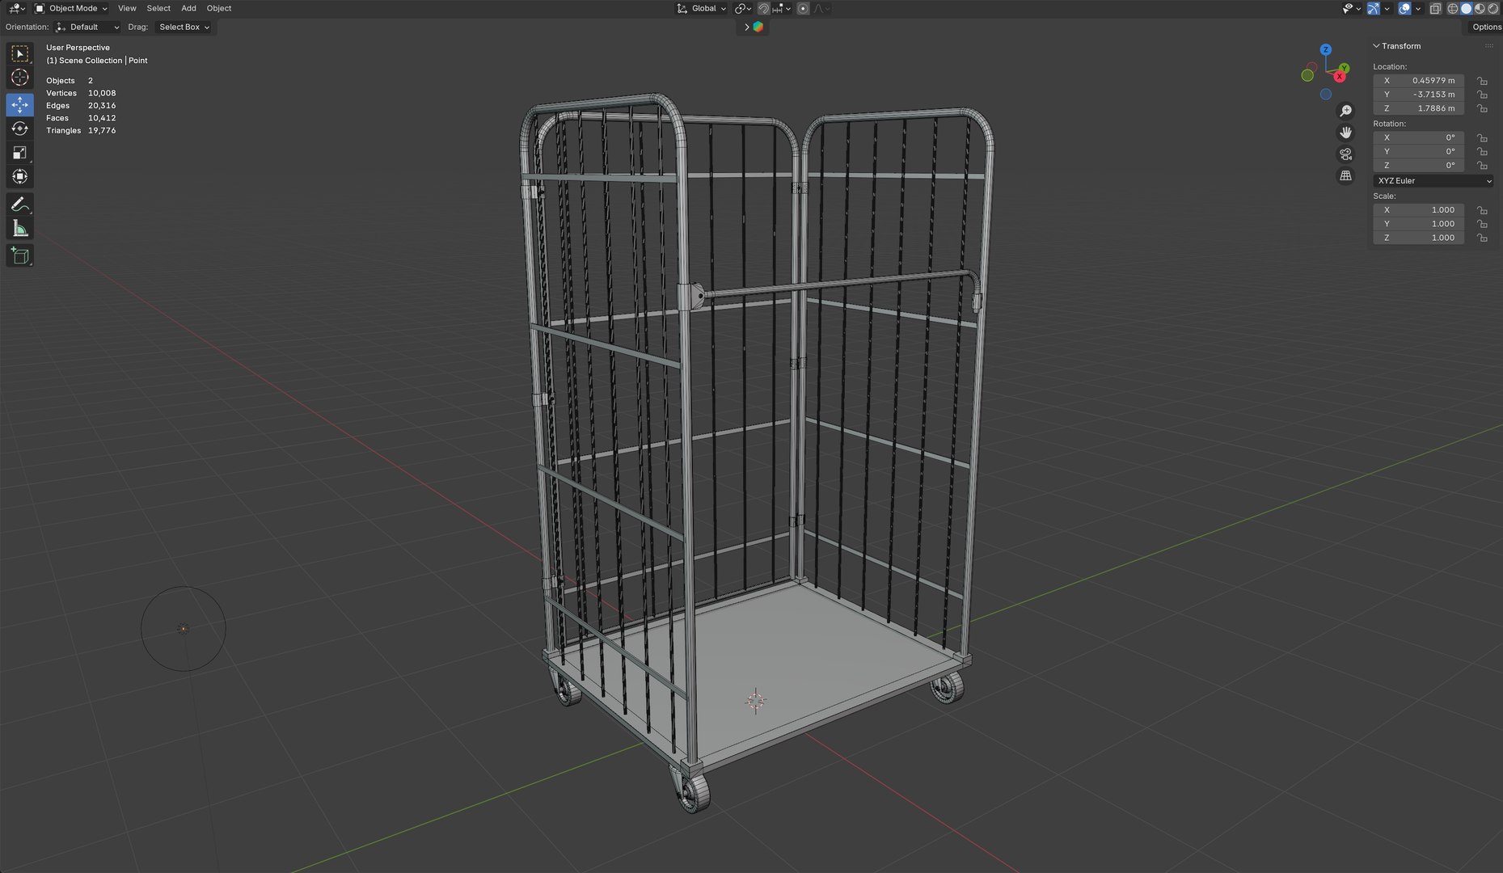Select the Select Box tool in the toolbar

click(x=20, y=53)
